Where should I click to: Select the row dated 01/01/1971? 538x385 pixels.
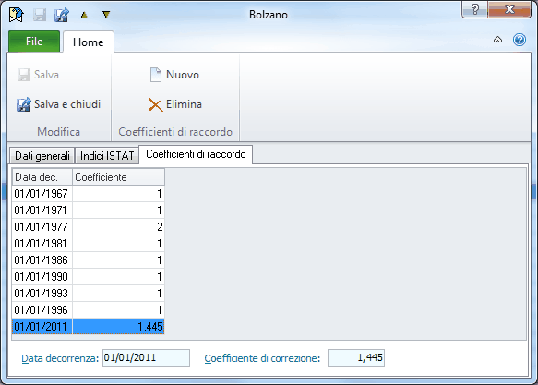89,210
